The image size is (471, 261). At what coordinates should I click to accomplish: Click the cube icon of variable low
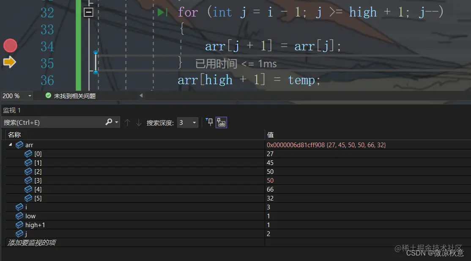pyautogui.click(x=19, y=216)
